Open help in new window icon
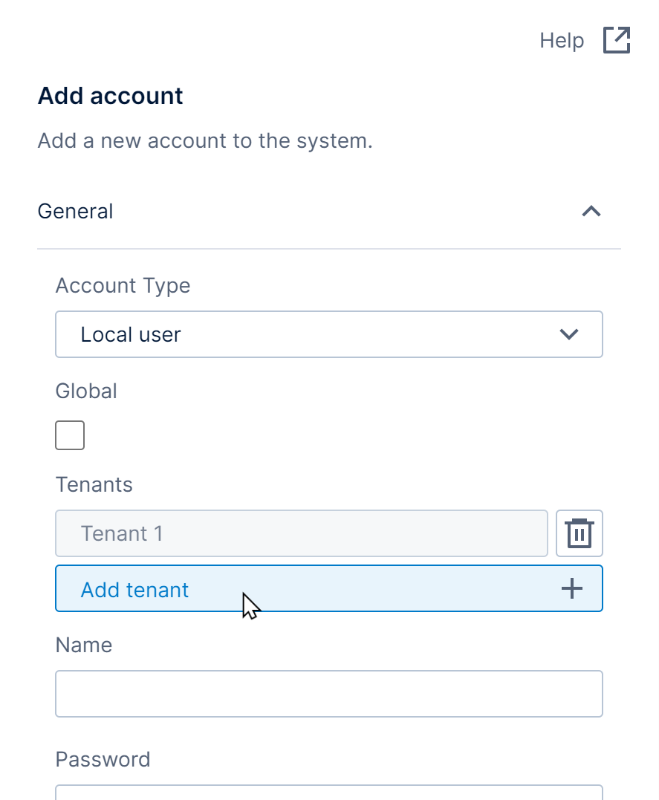659x800 pixels. pos(616,40)
